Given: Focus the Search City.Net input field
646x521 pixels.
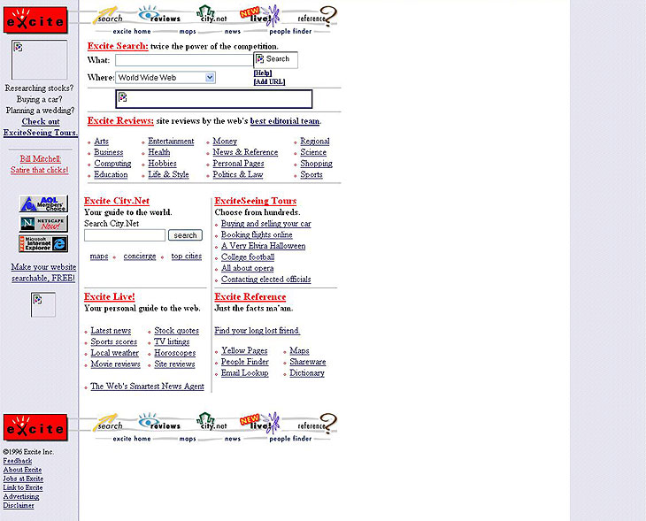Looking at the screenshot, I should coord(125,235).
